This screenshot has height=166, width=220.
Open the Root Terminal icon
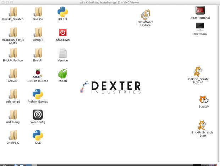[x=200, y=10]
